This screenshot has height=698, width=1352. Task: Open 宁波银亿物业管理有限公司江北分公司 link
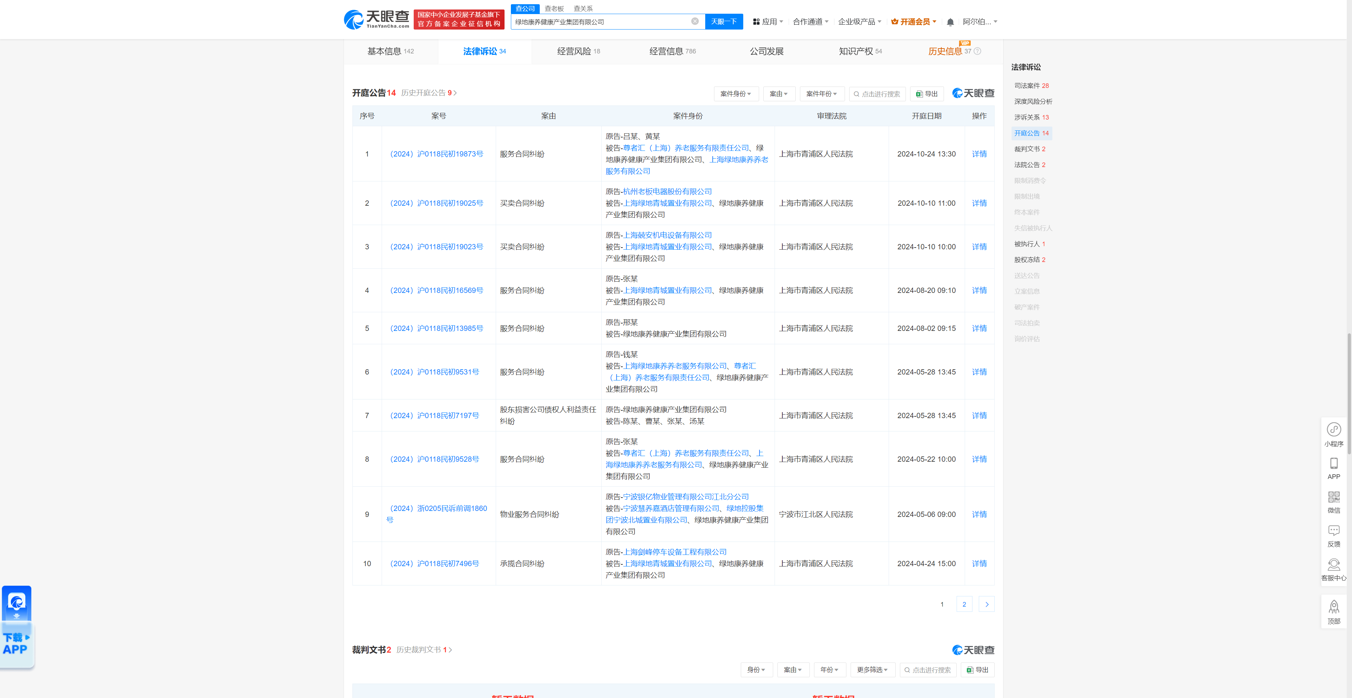click(686, 497)
